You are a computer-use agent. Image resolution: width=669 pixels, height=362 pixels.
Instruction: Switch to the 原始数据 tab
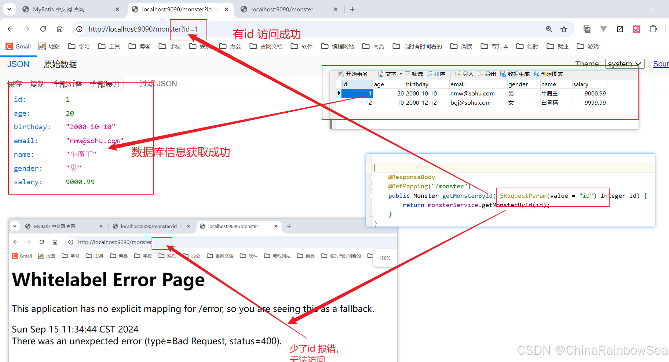pyautogui.click(x=60, y=65)
